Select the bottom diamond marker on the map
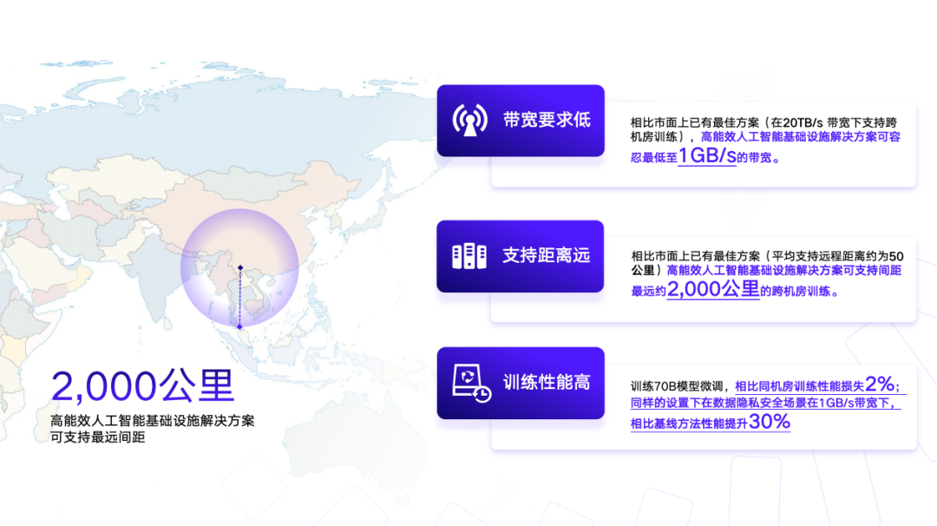The height and width of the screenshot is (526, 937). [x=239, y=326]
